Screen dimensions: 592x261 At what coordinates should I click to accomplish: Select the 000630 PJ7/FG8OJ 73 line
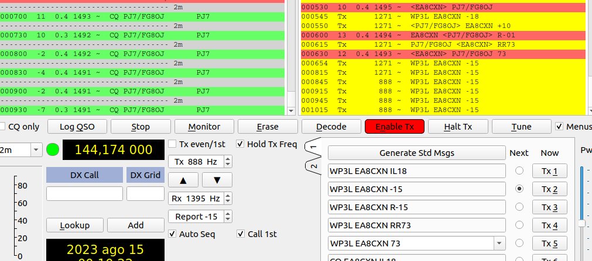(x=443, y=54)
